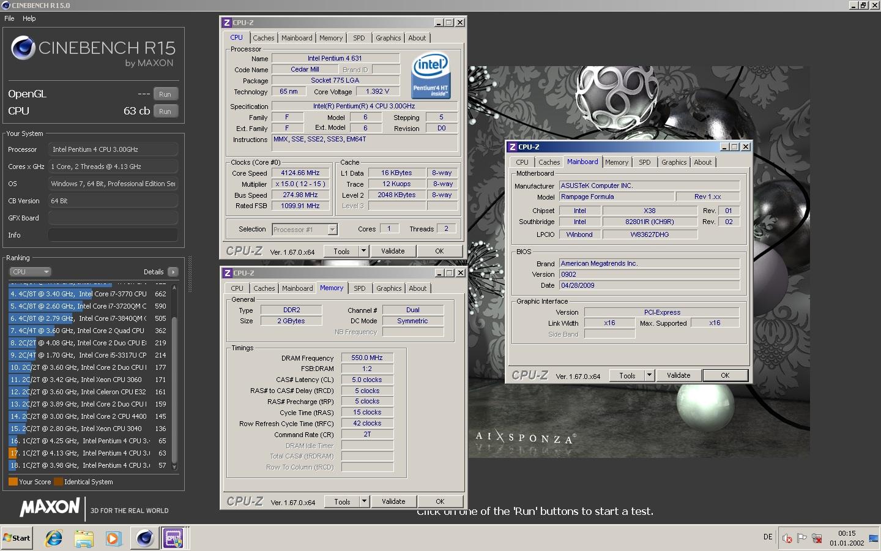
Task: Open the Ranking CPU dropdown
Action: (30, 272)
